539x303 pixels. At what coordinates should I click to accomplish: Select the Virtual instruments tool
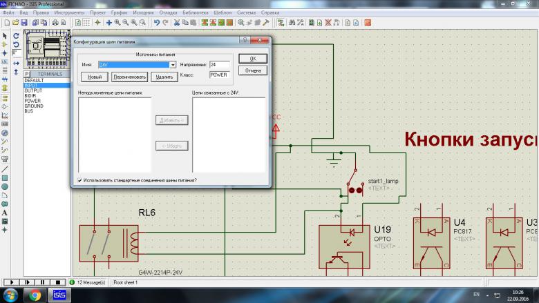click(x=5, y=159)
